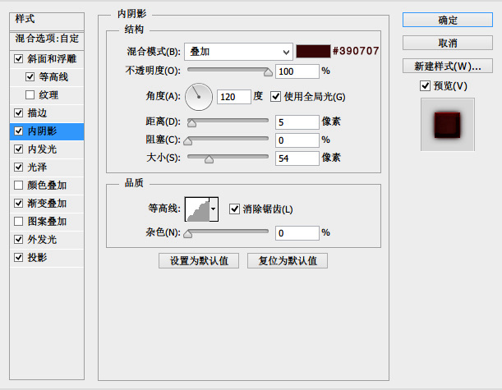Screen dimensions: 502x390
Task: Uncheck the 等高线 sub-option checkbox
Action: (x=30, y=77)
